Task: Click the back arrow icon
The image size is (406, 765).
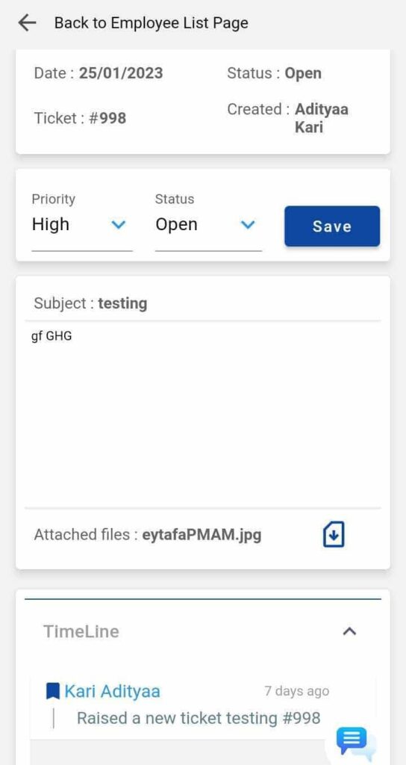Action: pos(28,23)
